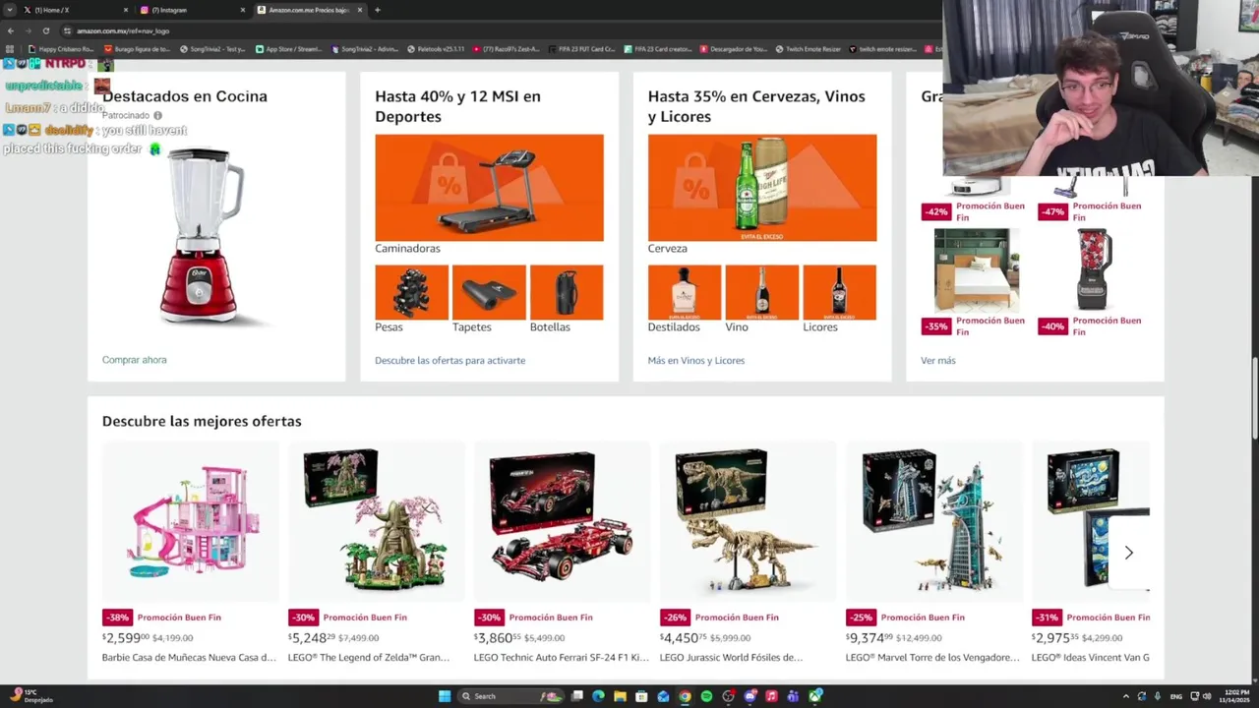
Task: Click the taskbar Search box
Action: click(511, 696)
